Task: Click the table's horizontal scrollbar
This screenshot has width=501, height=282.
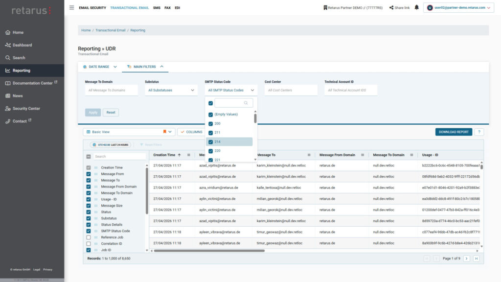Action: pyautogui.click(x=210, y=251)
